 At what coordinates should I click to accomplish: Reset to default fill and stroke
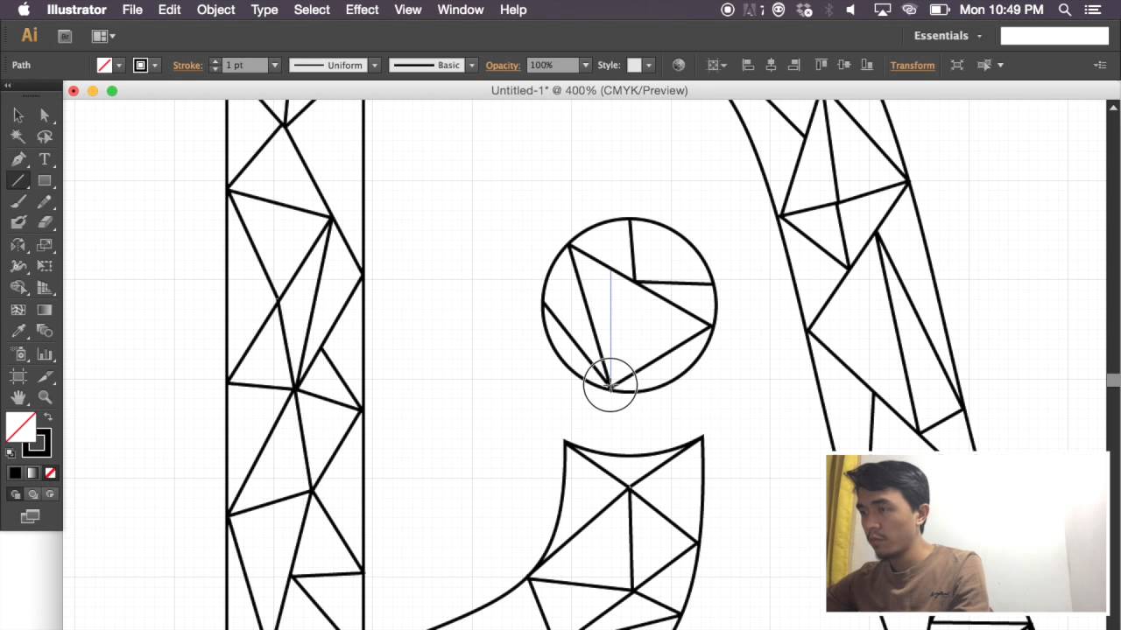(x=11, y=452)
